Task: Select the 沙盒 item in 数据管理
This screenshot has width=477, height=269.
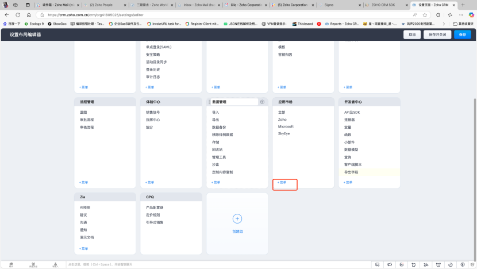Action: tap(216, 164)
